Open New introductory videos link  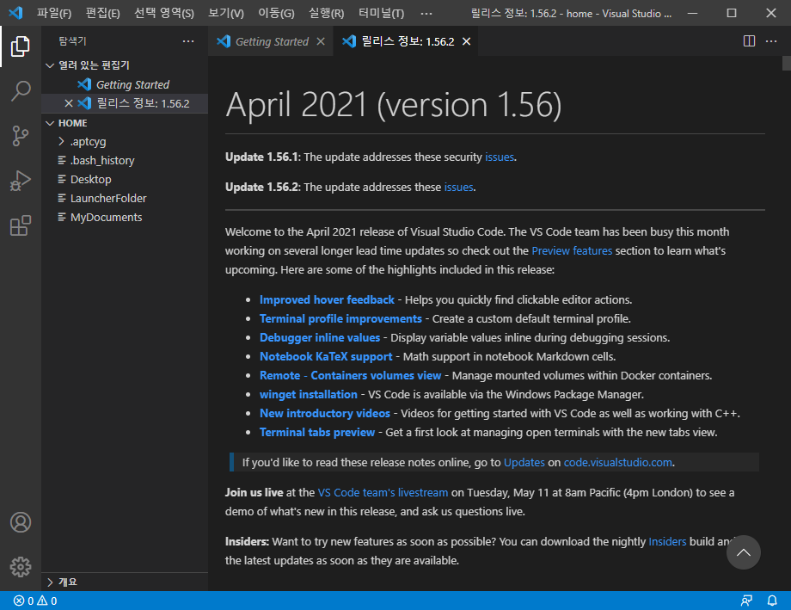325,414
